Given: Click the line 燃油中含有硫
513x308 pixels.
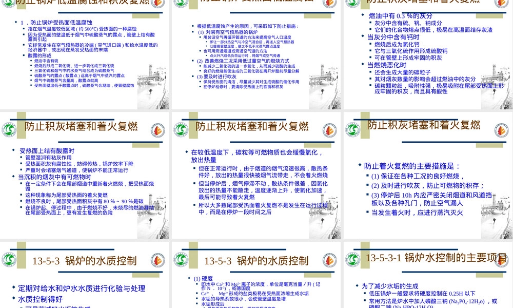Looking at the screenshot, I should 46,61.
